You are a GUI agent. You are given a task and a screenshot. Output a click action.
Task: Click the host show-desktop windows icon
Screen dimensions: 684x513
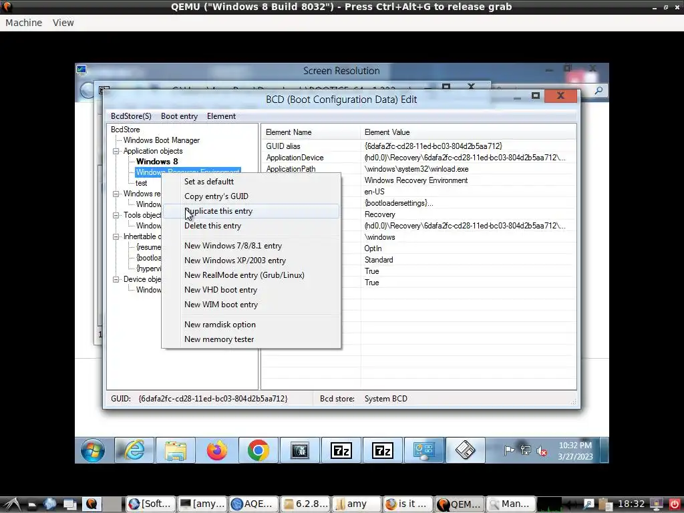click(x=69, y=504)
